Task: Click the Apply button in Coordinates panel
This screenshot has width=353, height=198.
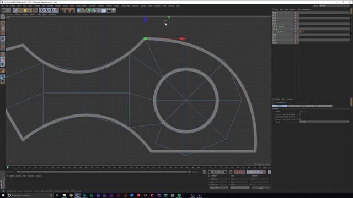Action: [261, 188]
